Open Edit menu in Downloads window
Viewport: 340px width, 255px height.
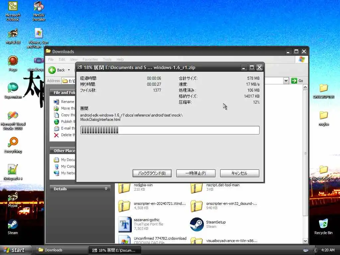pyautogui.click(x=61, y=59)
